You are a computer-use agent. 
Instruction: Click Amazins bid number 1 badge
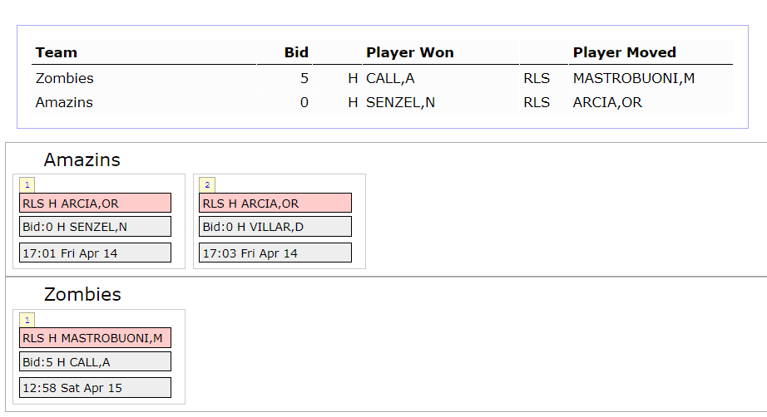click(27, 185)
